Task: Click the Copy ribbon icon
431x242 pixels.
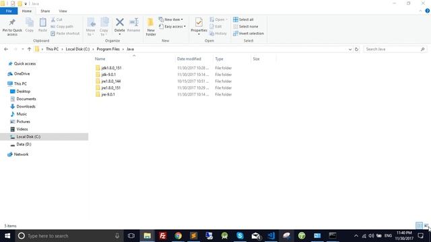Action: [30, 26]
